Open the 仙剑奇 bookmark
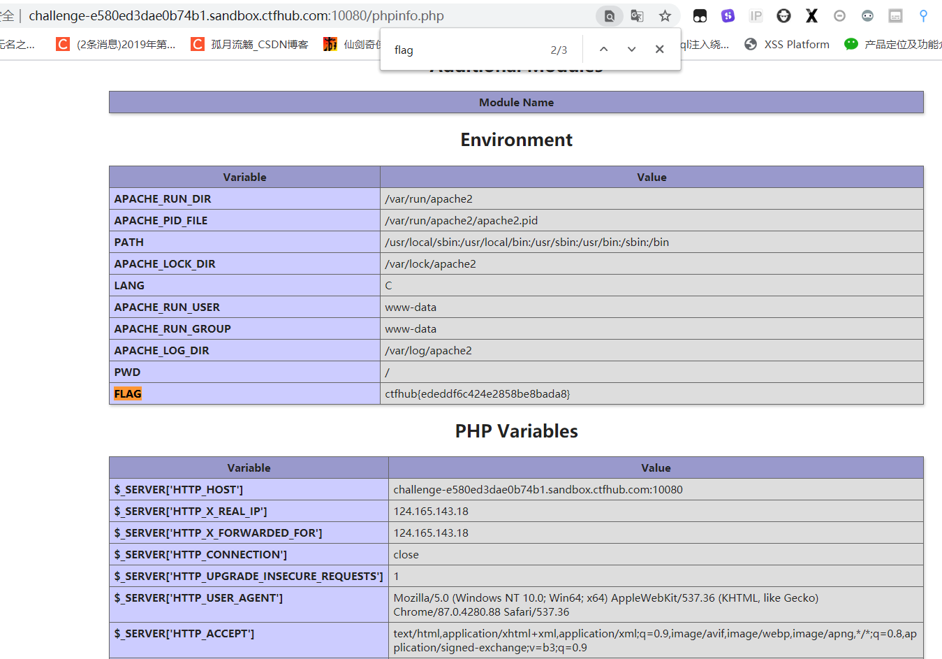Screen dimensions: 942x659 (x=352, y=44)
